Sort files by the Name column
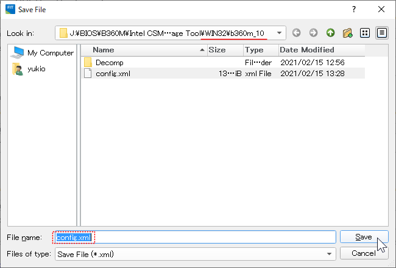The width and height of the screenshot is (396, 268). [143, 50]
